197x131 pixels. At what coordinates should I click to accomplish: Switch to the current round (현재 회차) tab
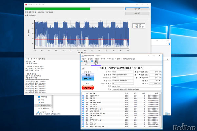coord(42,59)
